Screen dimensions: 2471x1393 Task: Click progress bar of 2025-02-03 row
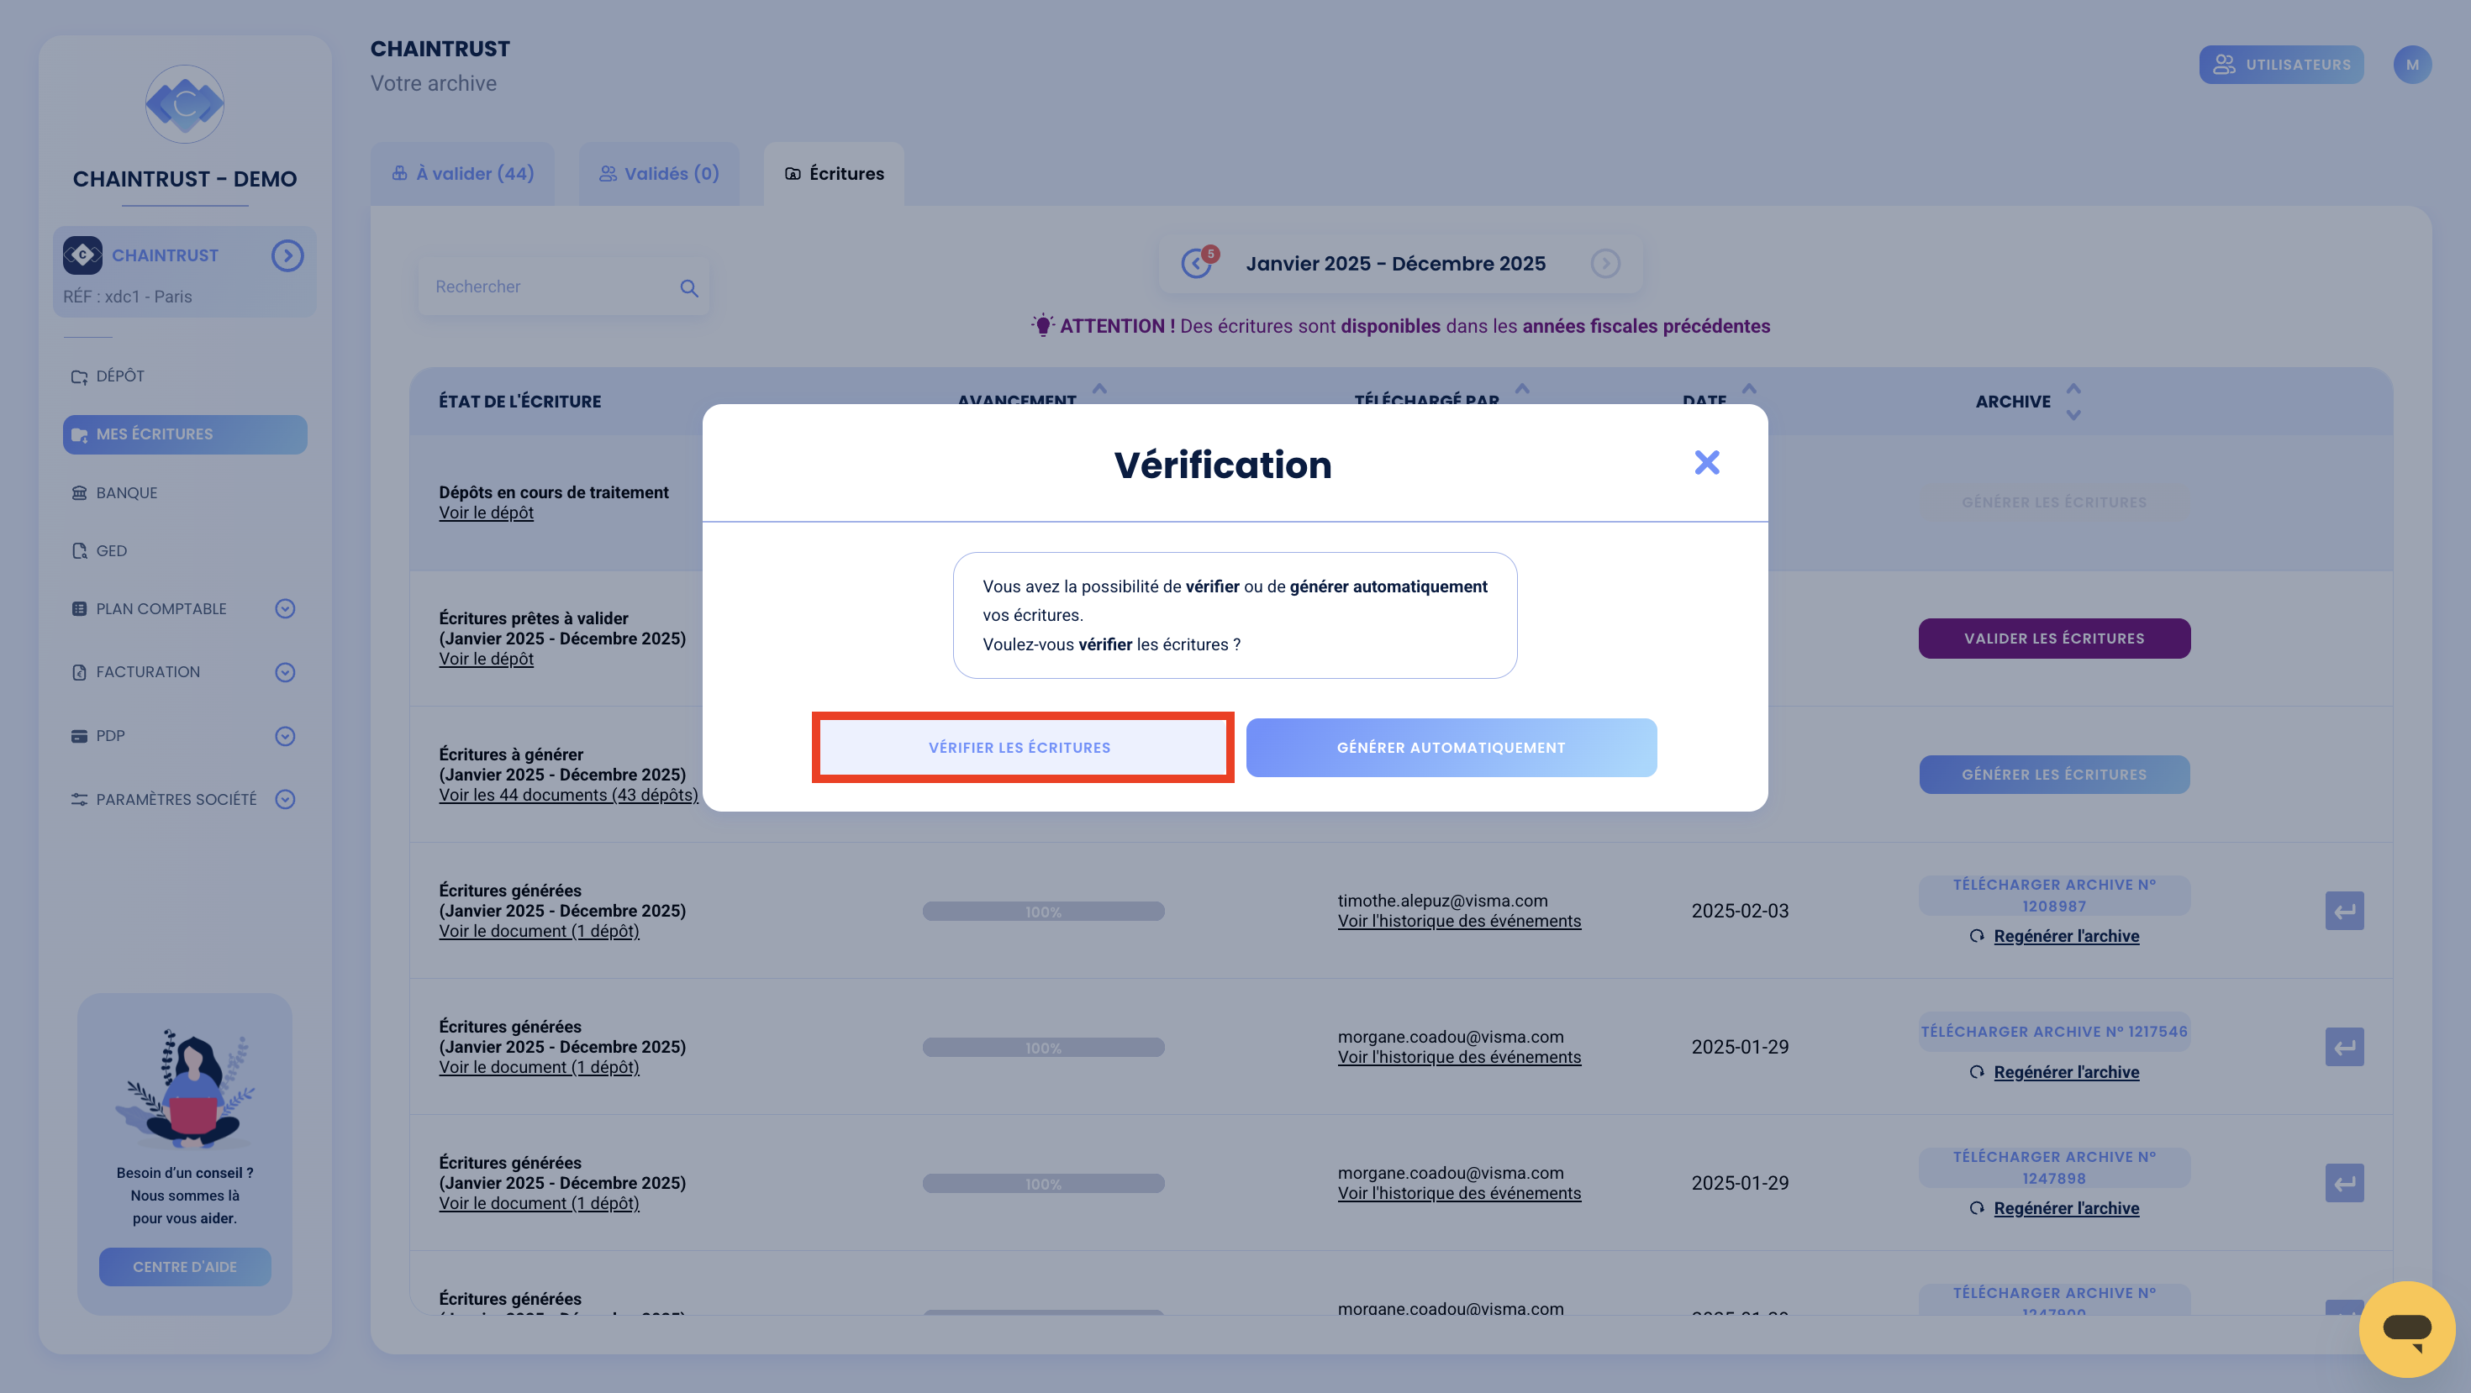(1044, 911)
